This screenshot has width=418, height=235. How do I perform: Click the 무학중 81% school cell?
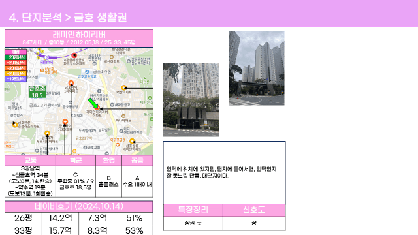(x=76, y=181)
